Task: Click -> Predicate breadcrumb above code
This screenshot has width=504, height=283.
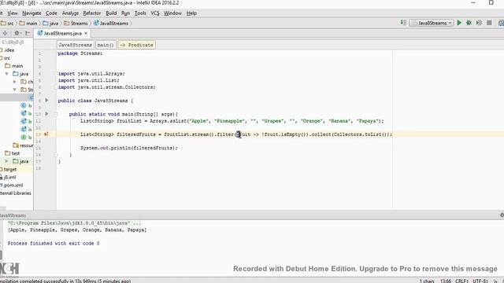Action: 136,45
